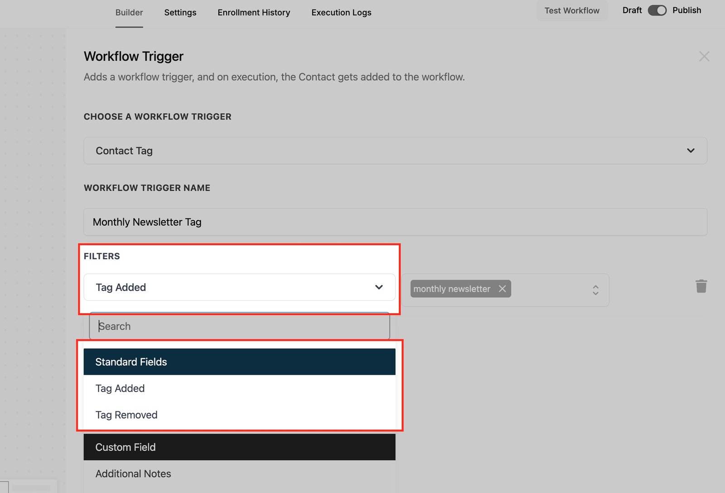Click the Publish label beside the switch
This screenshot has height=493, width=725.
tap(686, 10)
